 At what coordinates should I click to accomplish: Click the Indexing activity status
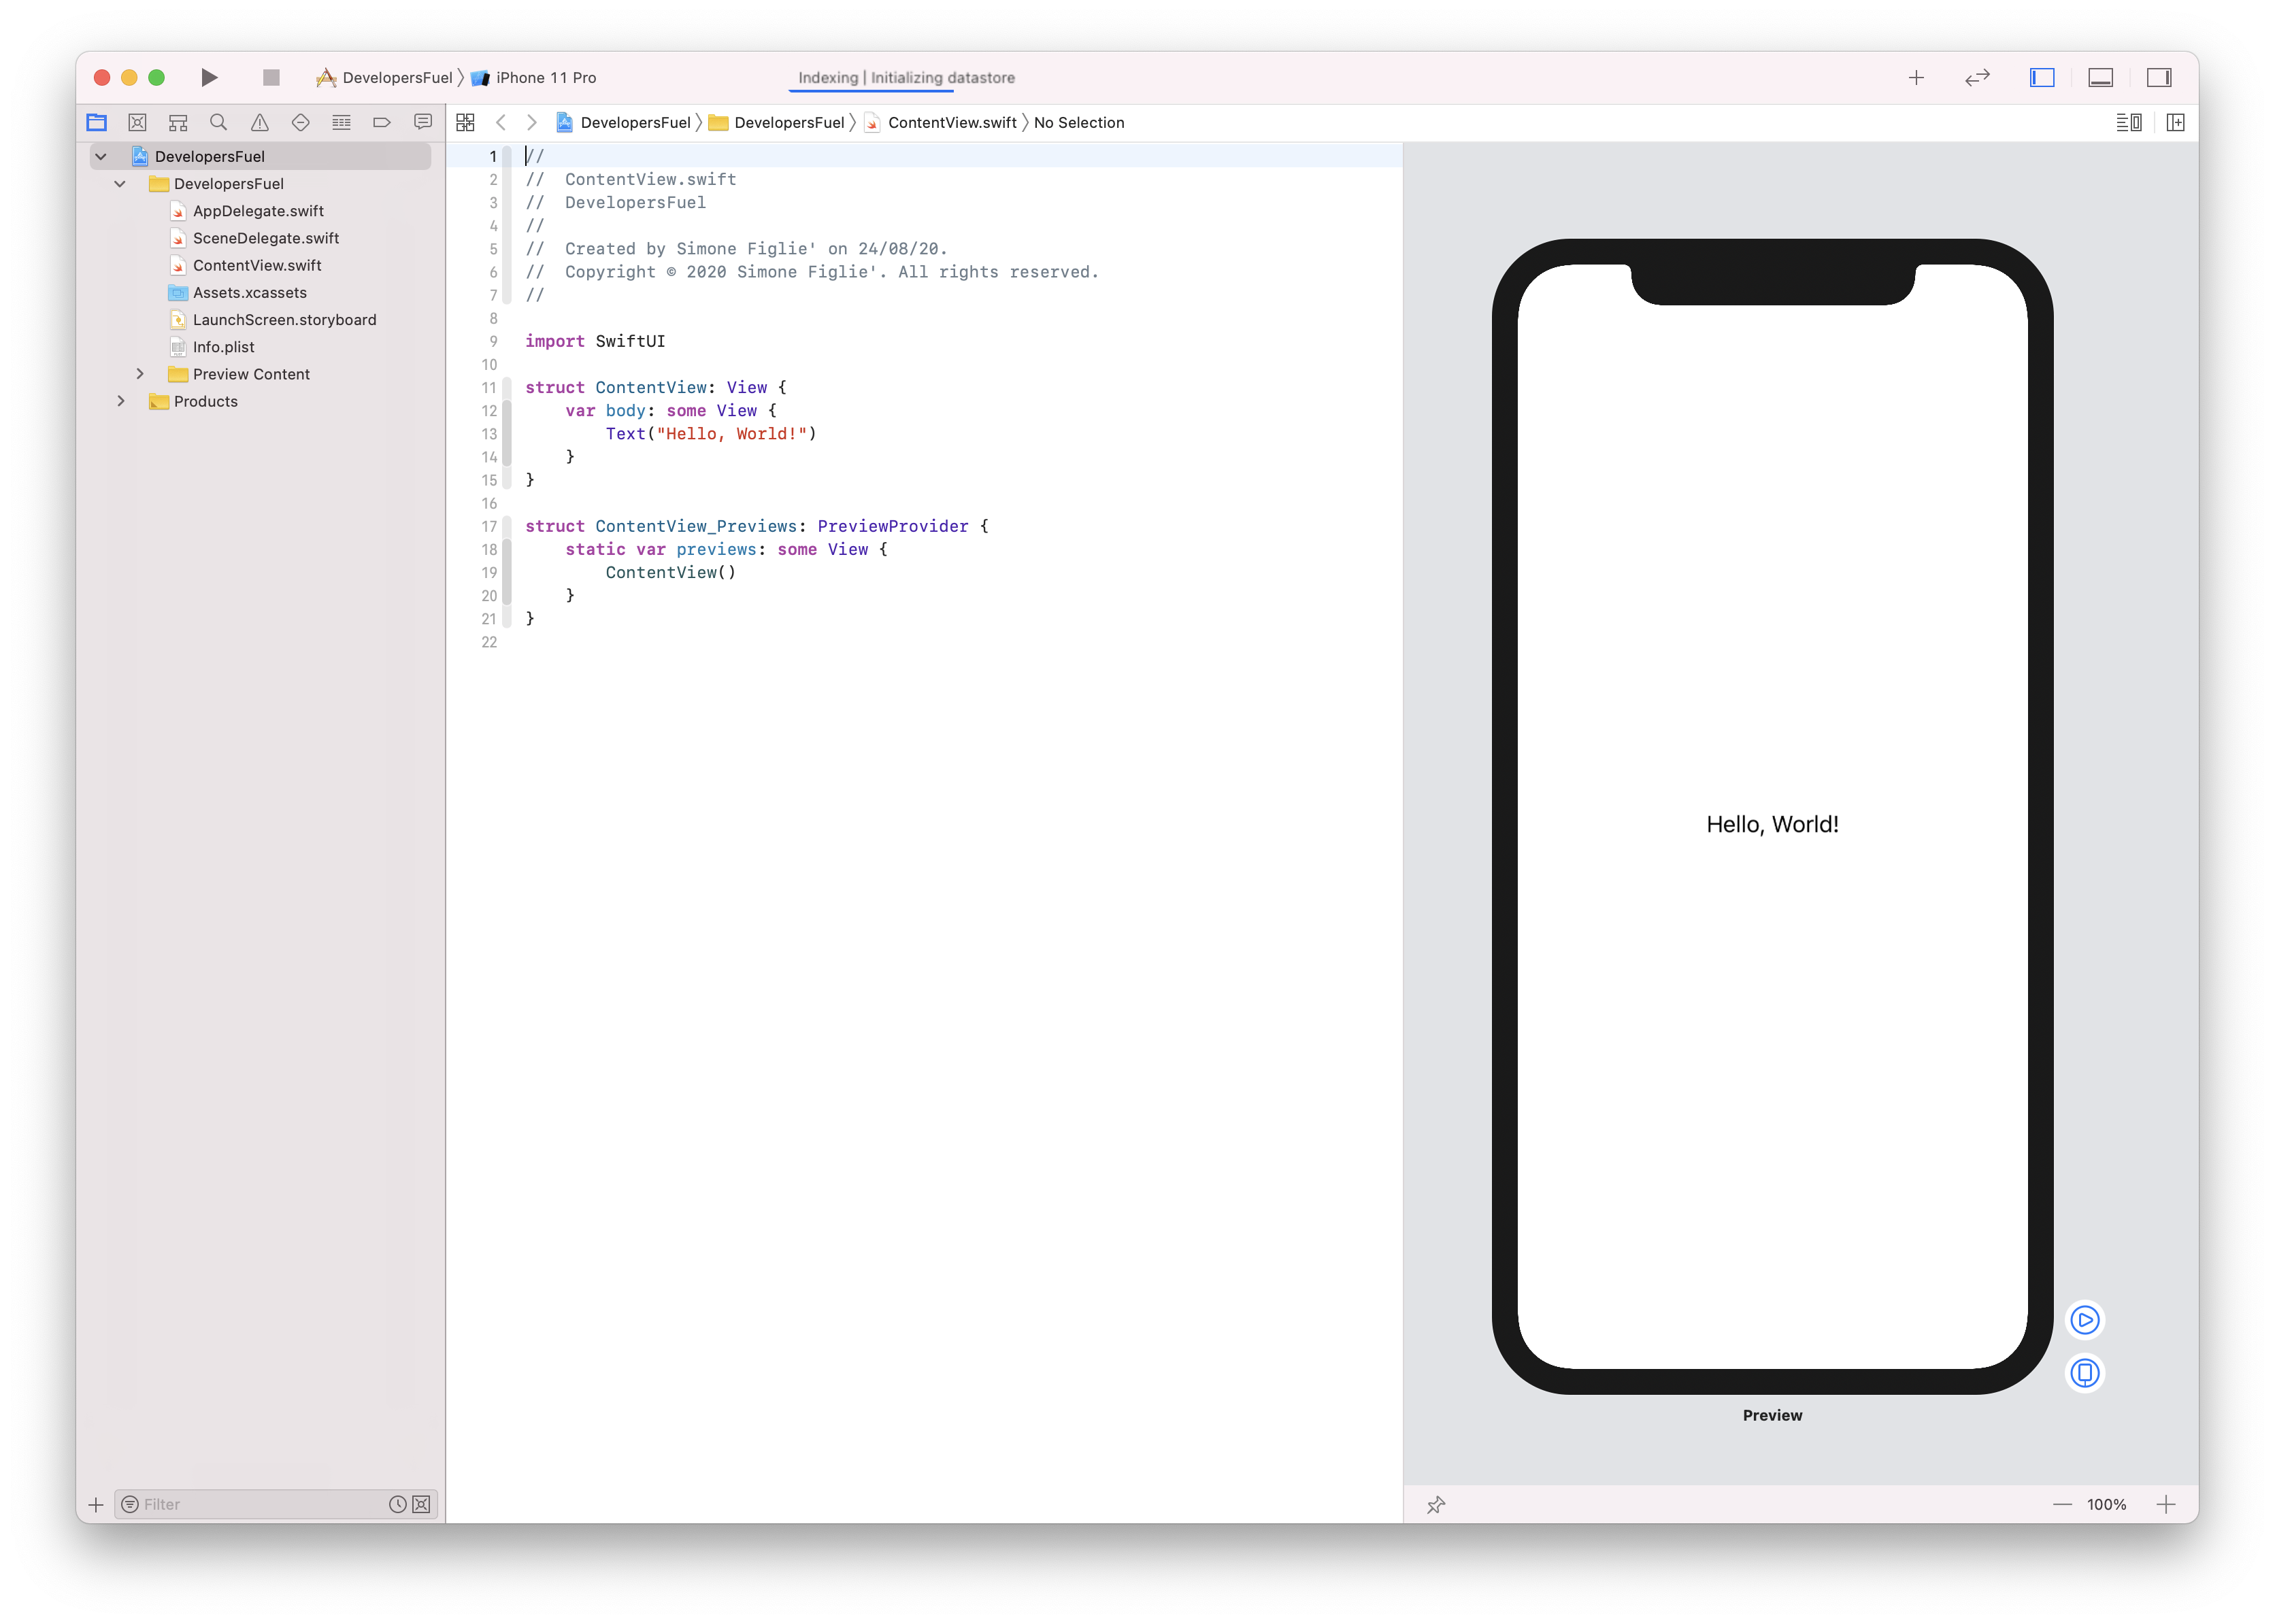click(x=906, y=77)
